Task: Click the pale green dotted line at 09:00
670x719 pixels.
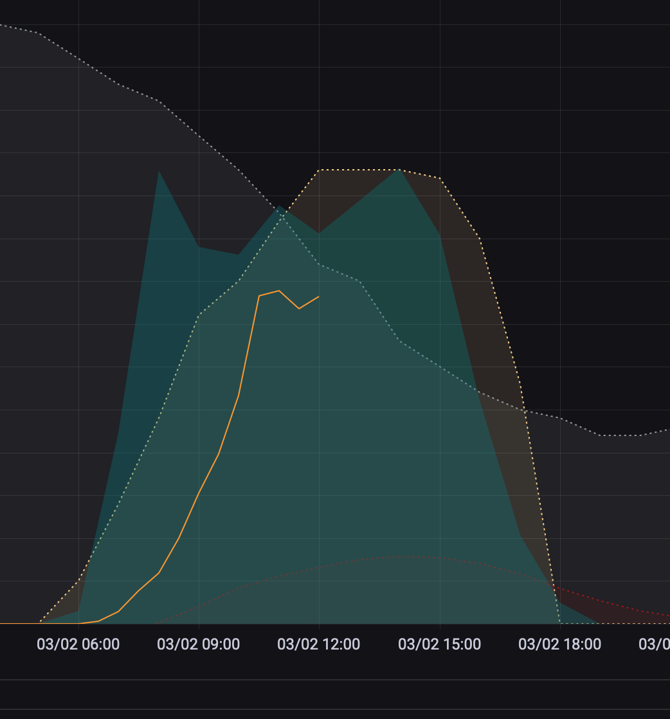Action: [199, 315]
